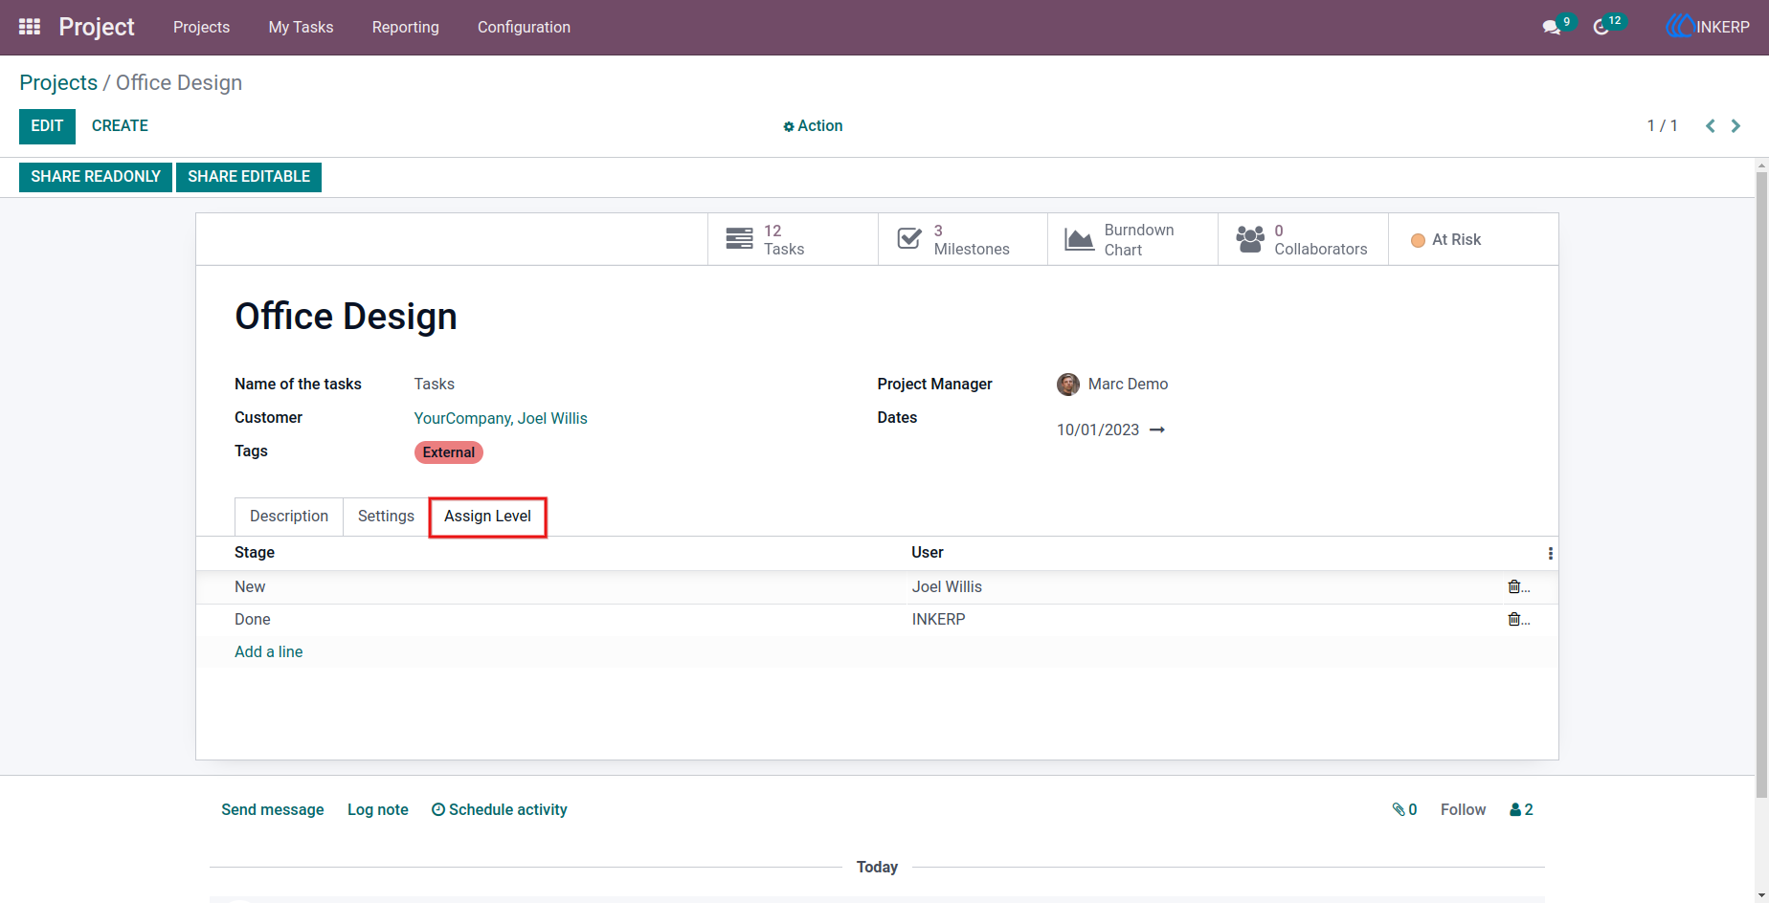Click Marc Demo avatar image

(x=1068, y=384)
